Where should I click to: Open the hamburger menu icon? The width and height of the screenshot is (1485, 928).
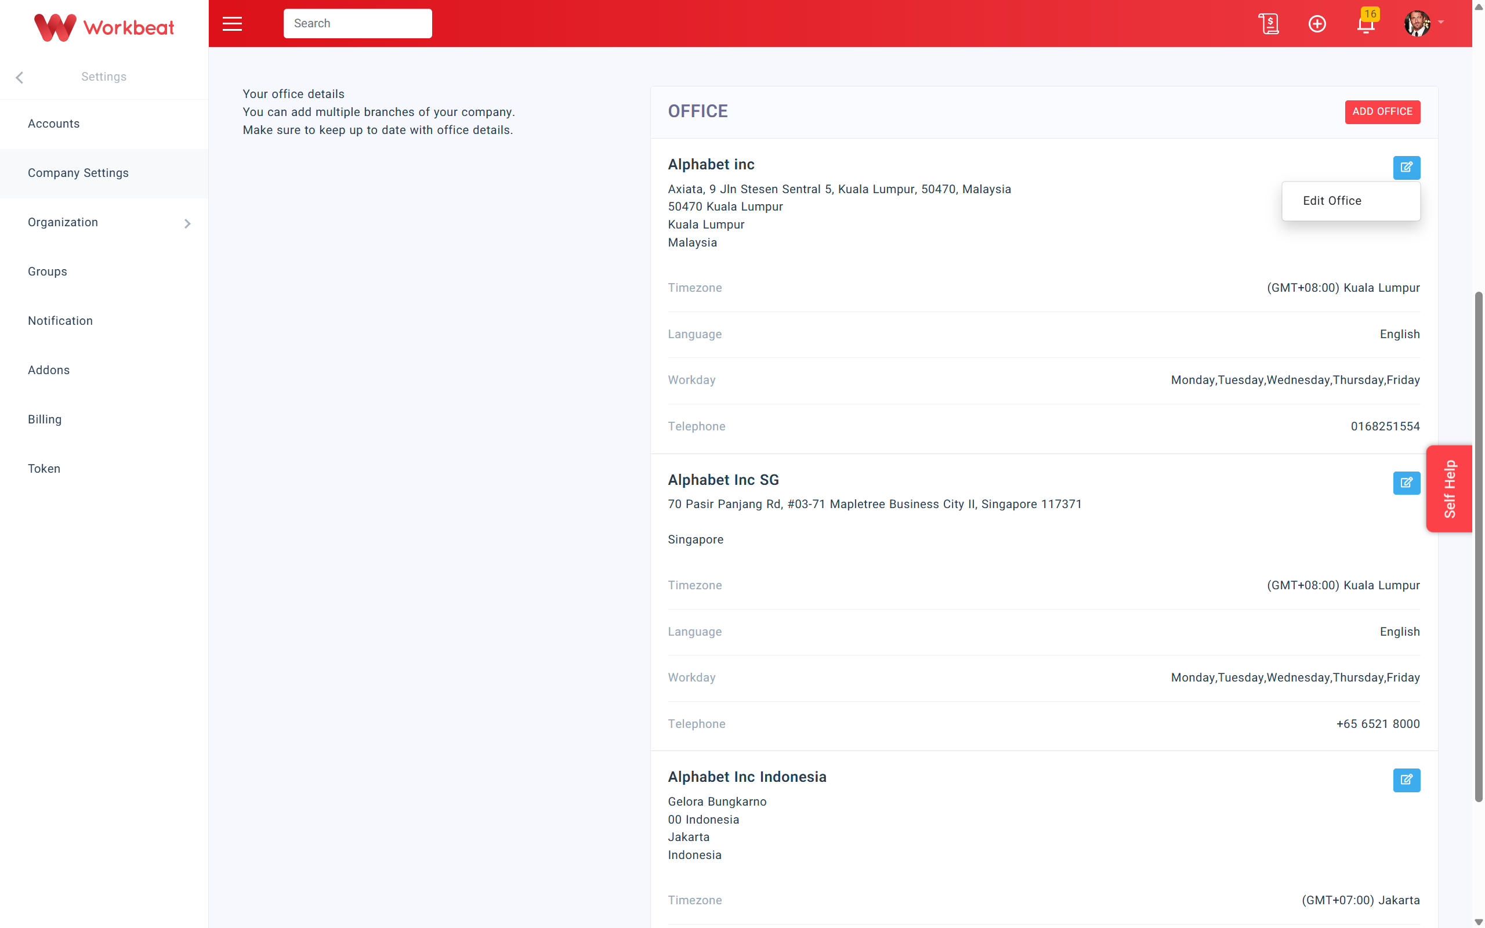[x=232, y=23]
